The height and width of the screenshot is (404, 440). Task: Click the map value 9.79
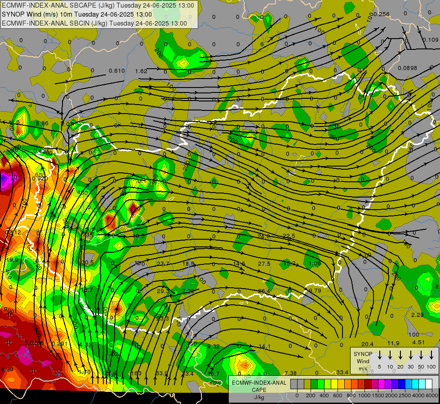coord(315,290)
